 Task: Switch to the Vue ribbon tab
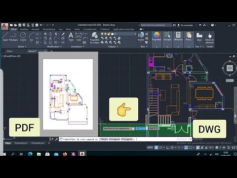click(x=61, y=29)
